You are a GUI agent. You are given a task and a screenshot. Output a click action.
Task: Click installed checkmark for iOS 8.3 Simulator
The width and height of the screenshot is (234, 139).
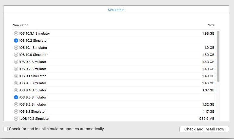pos(16,97)
